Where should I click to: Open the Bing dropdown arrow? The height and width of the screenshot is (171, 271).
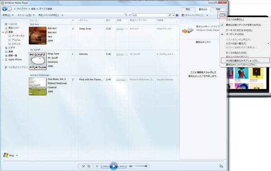[x=17, y=156]
